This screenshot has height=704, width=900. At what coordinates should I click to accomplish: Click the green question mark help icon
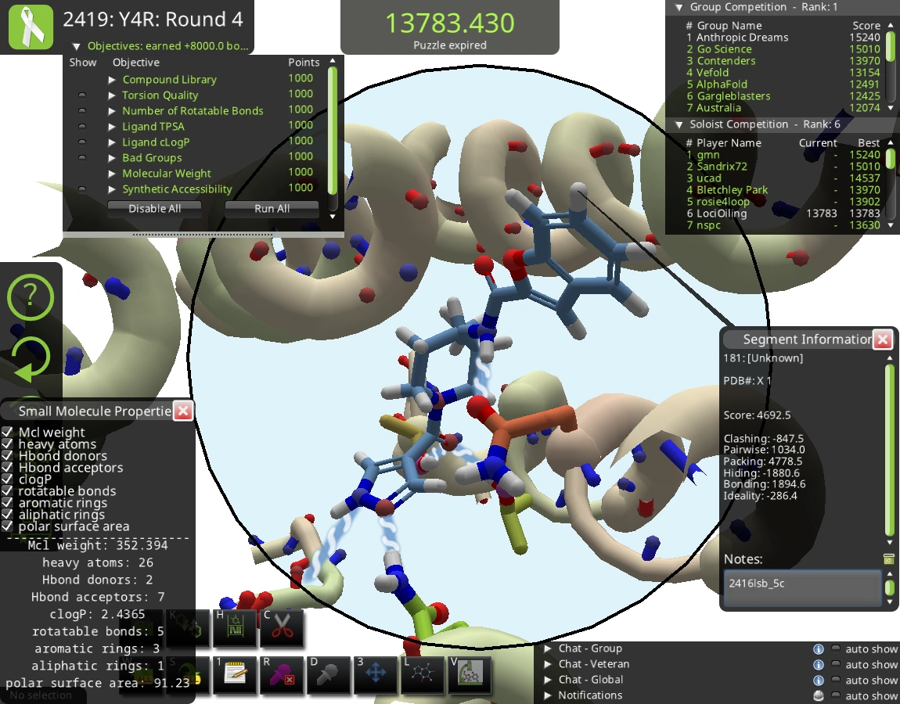[x=31, y=297]
